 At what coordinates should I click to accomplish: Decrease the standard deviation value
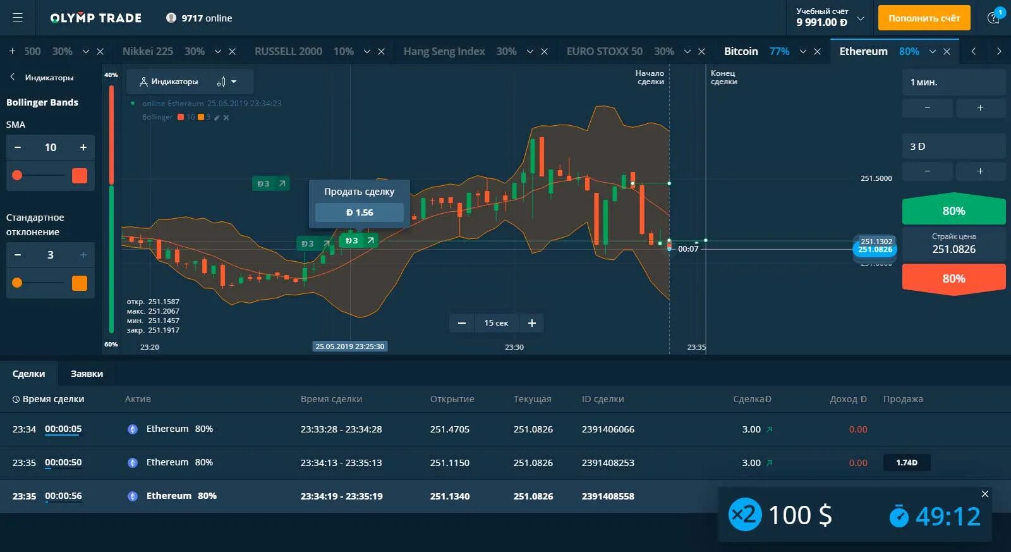point(18,255)
